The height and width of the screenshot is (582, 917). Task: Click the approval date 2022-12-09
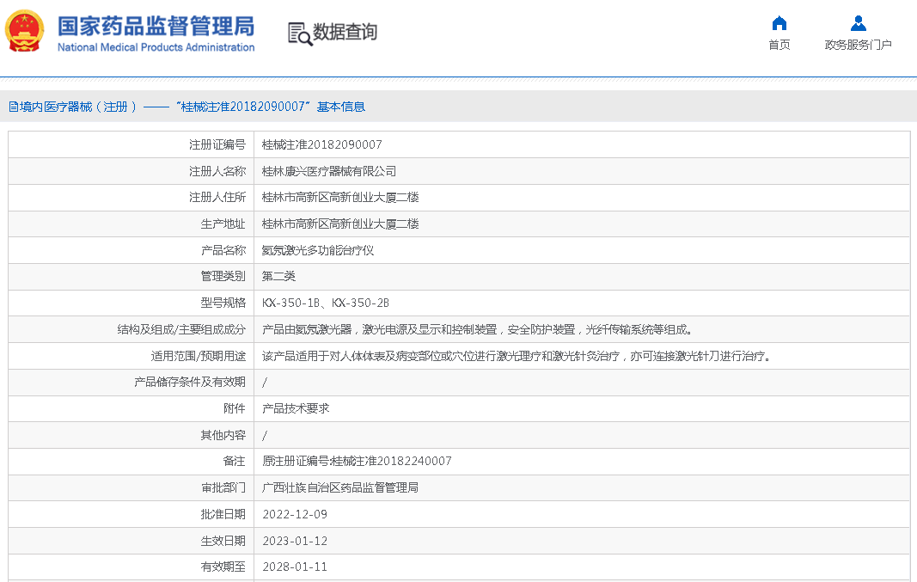[x=294, y=514]
